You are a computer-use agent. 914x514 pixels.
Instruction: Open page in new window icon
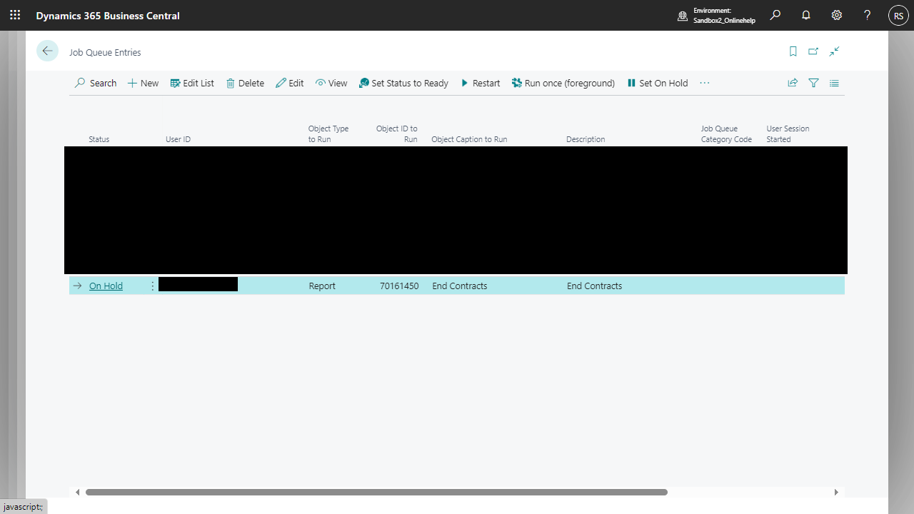coord(813,51)
